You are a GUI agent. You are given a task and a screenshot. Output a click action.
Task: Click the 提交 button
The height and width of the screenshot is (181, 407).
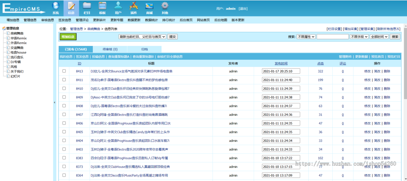click(172, 36)
